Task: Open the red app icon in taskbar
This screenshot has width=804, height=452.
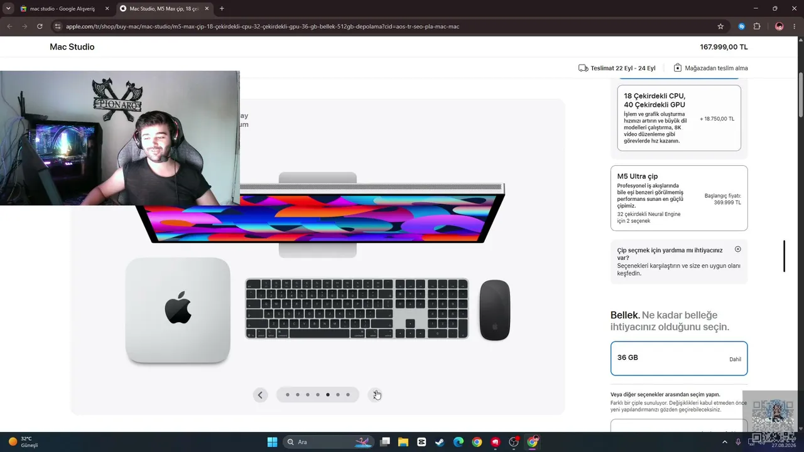Action: tap(496, 442)
